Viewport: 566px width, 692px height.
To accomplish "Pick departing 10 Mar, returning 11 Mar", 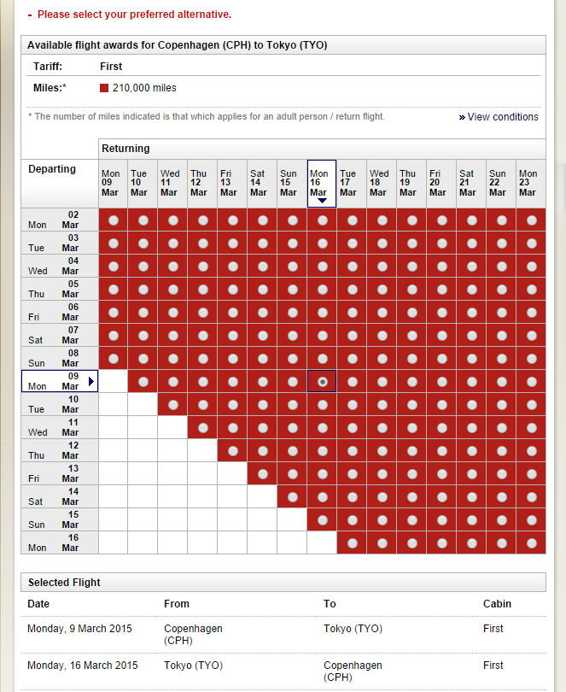I will 172,404.
